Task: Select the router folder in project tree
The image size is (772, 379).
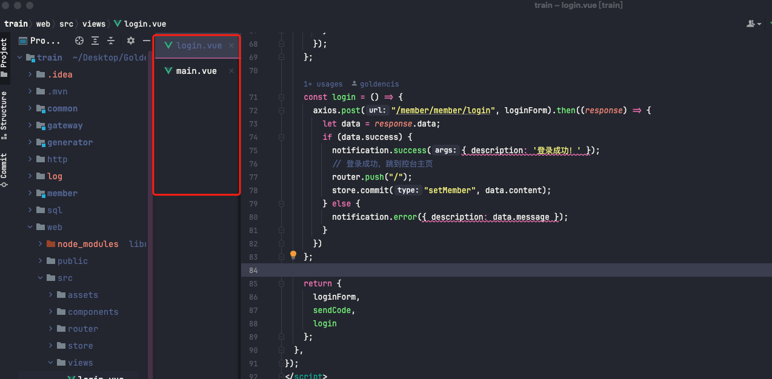Action: (x=82, y=329)
